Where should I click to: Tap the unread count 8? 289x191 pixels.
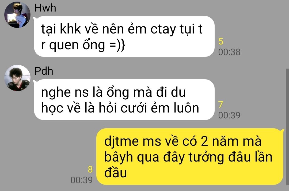(x=90, y=170)
